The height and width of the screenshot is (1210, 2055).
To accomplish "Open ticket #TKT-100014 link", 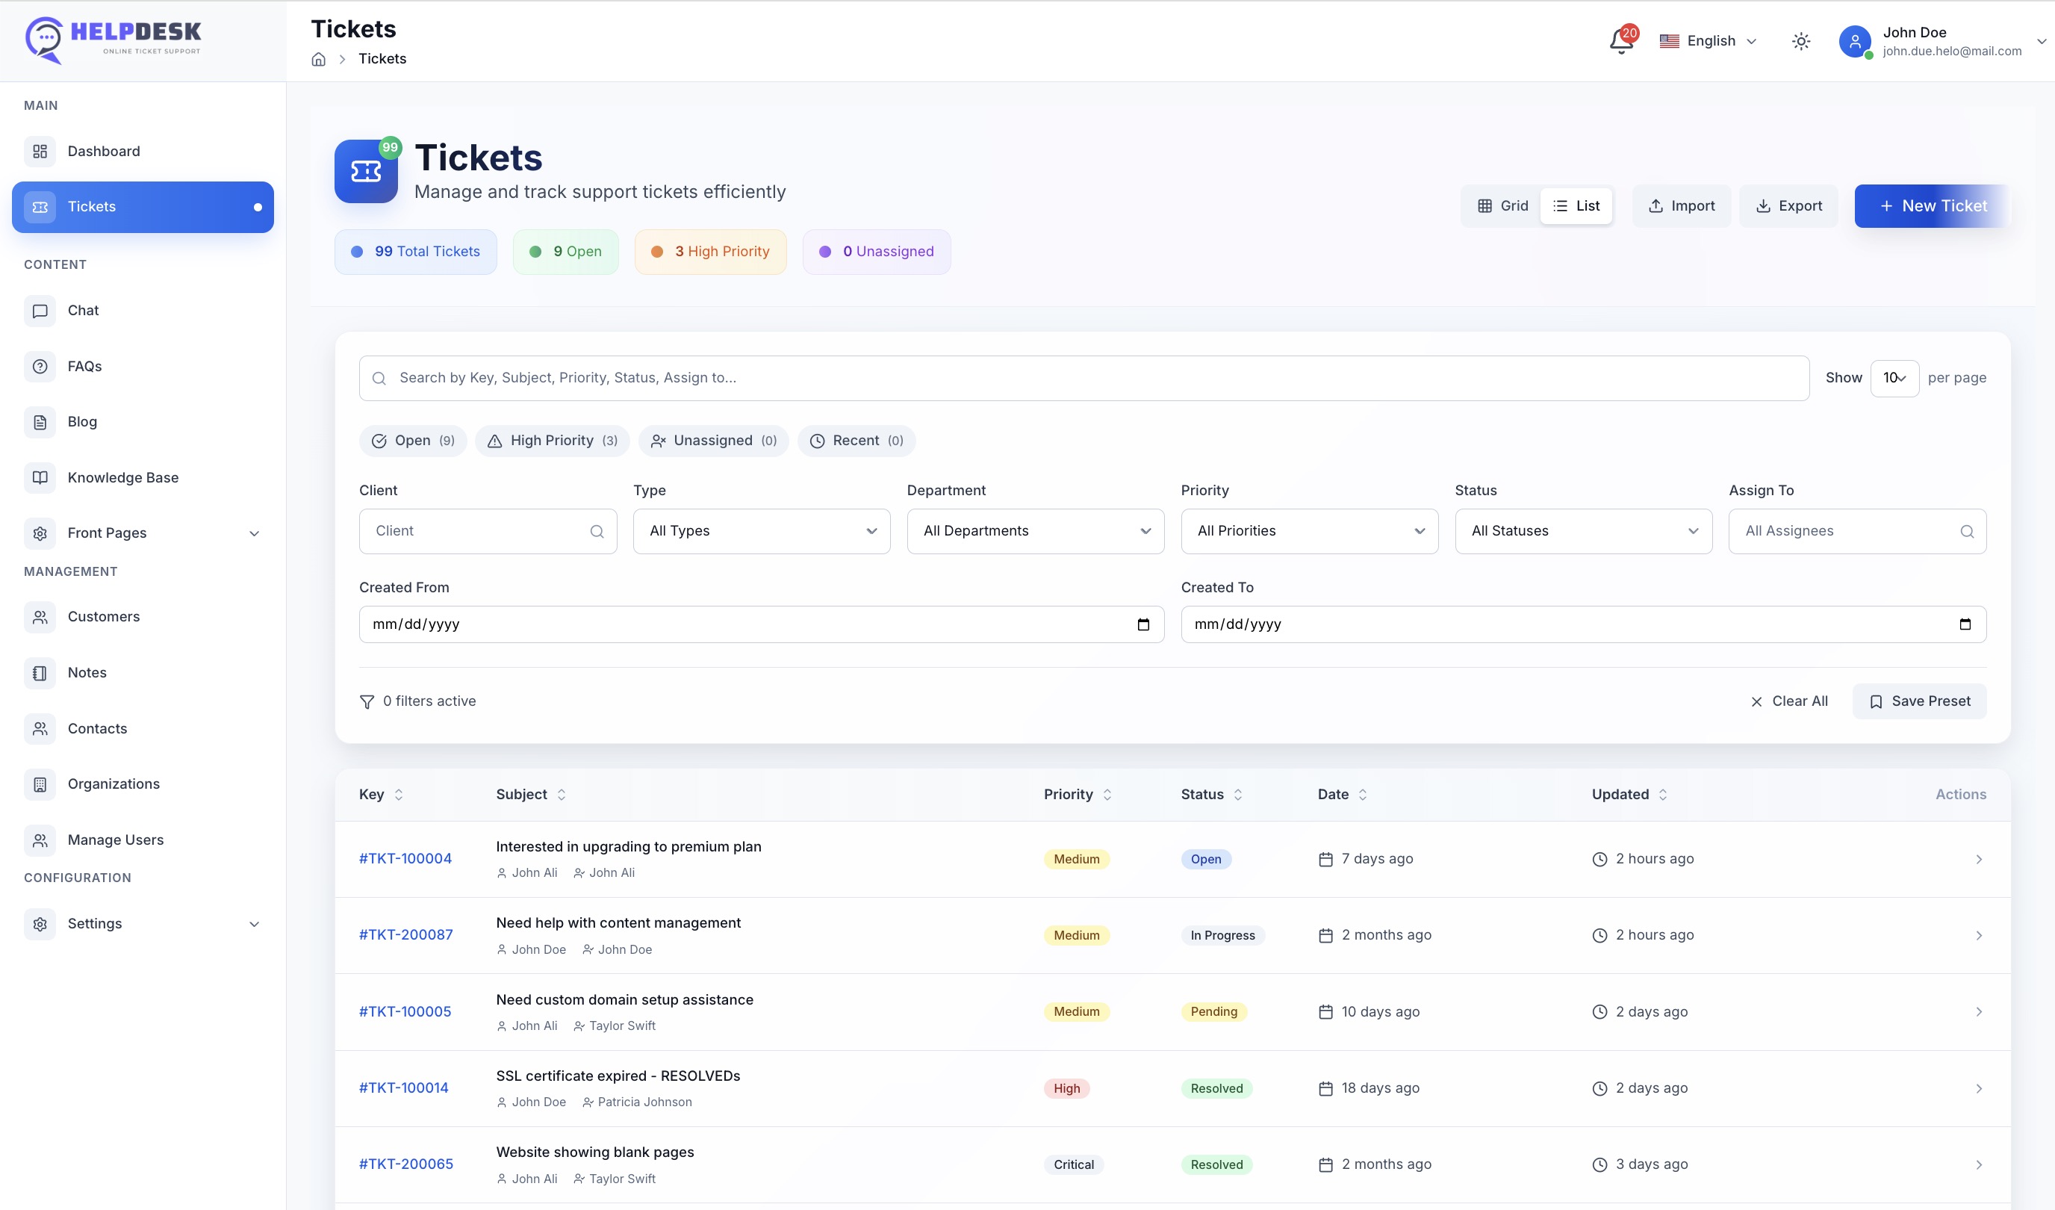I will coord(404,1088).
